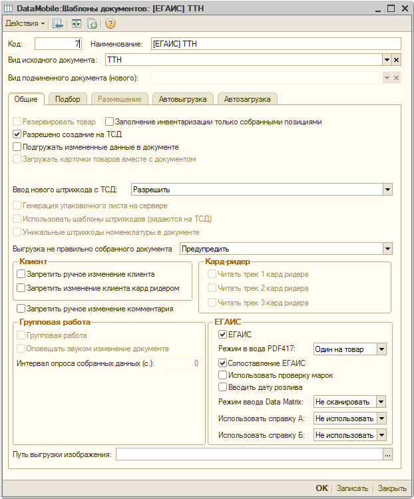414x499 pixels.
Task: Enable Использовать проверку марок
Action: [222, 375]
